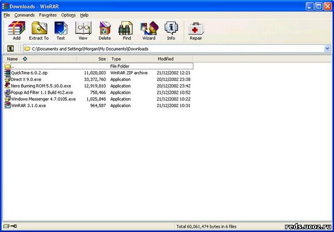Open the address bar path dropdown
The image size is (334, 232).
(327, 49)
